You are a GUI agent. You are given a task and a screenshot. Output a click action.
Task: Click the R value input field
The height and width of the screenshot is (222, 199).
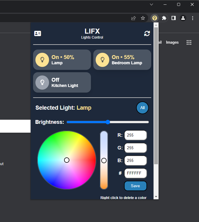[136, 135]
